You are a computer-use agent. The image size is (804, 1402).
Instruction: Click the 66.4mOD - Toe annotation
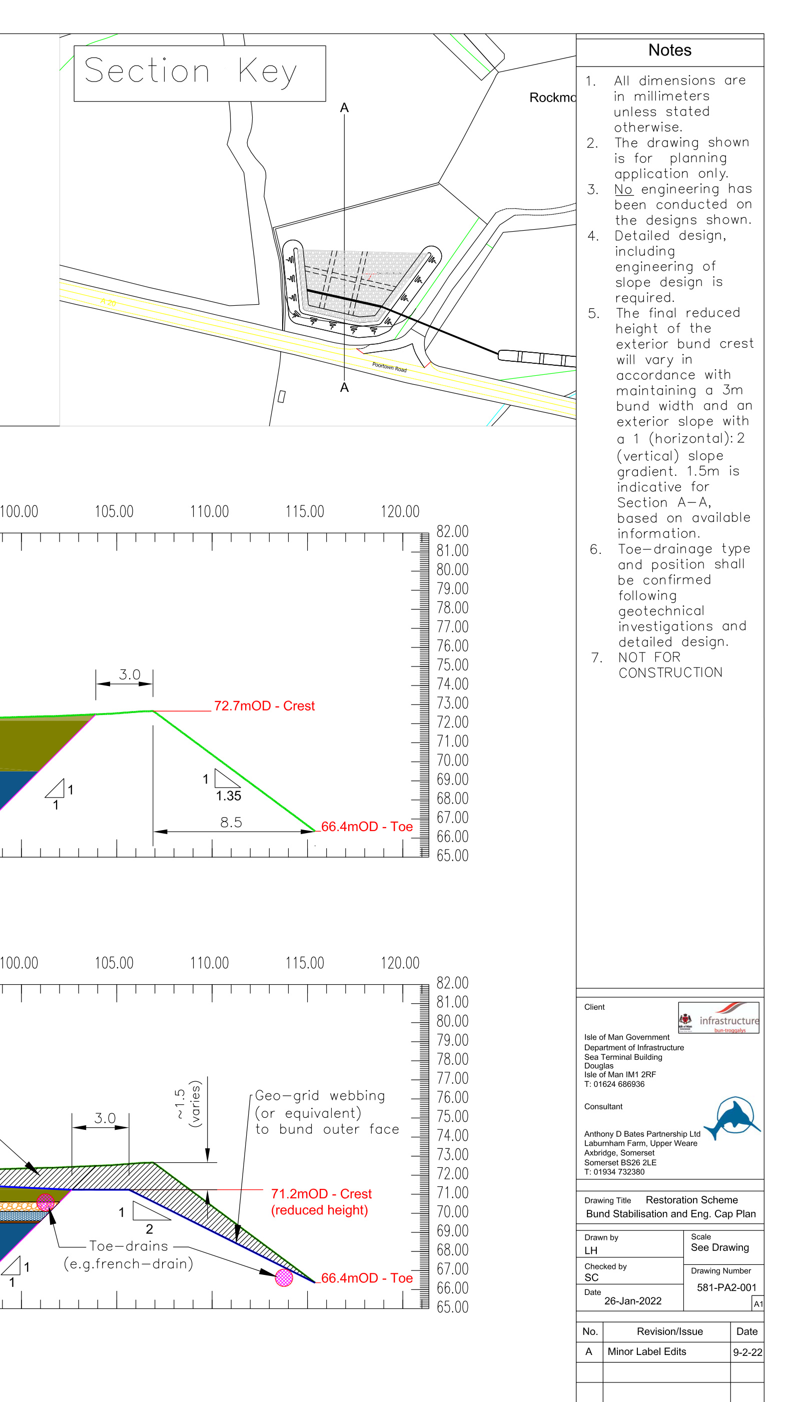pos(366,827)
